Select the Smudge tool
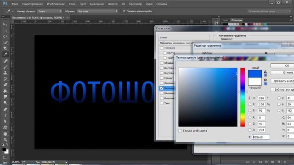Image resolution: width=294 pixels, height=165 pixels. pos(5,97)
